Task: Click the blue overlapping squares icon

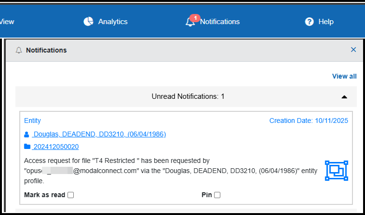Action: tap(337, 171)
